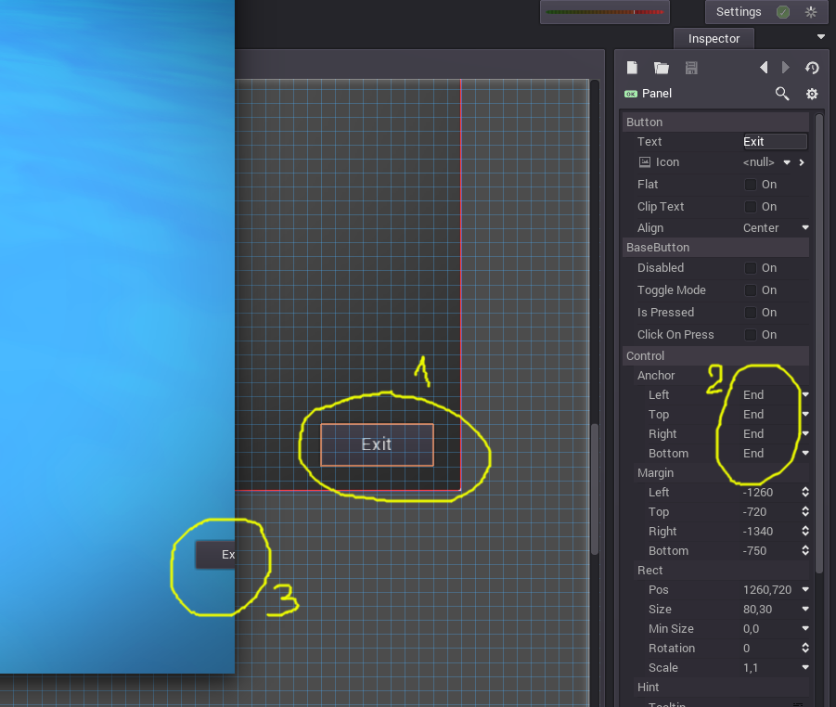Open the Anchor Left dropdown showing End
This screenshot has height=707, width=836.
tap(776, 394)
